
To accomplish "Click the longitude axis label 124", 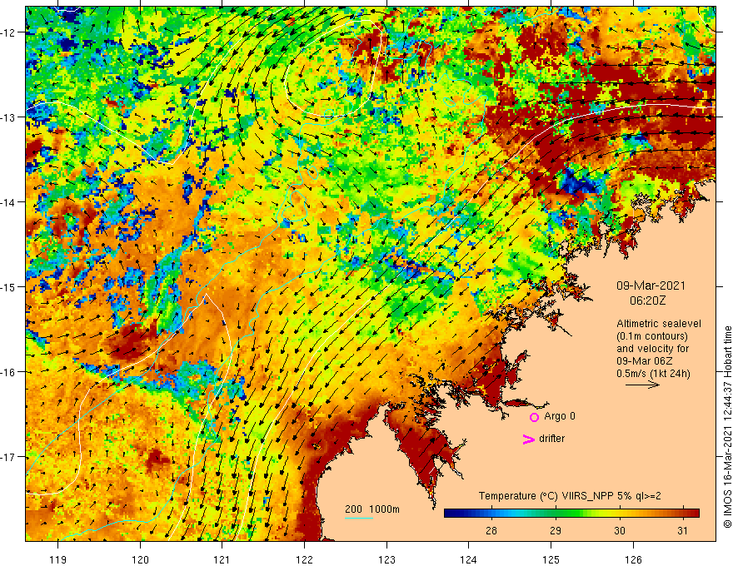I will coord(468,559).
